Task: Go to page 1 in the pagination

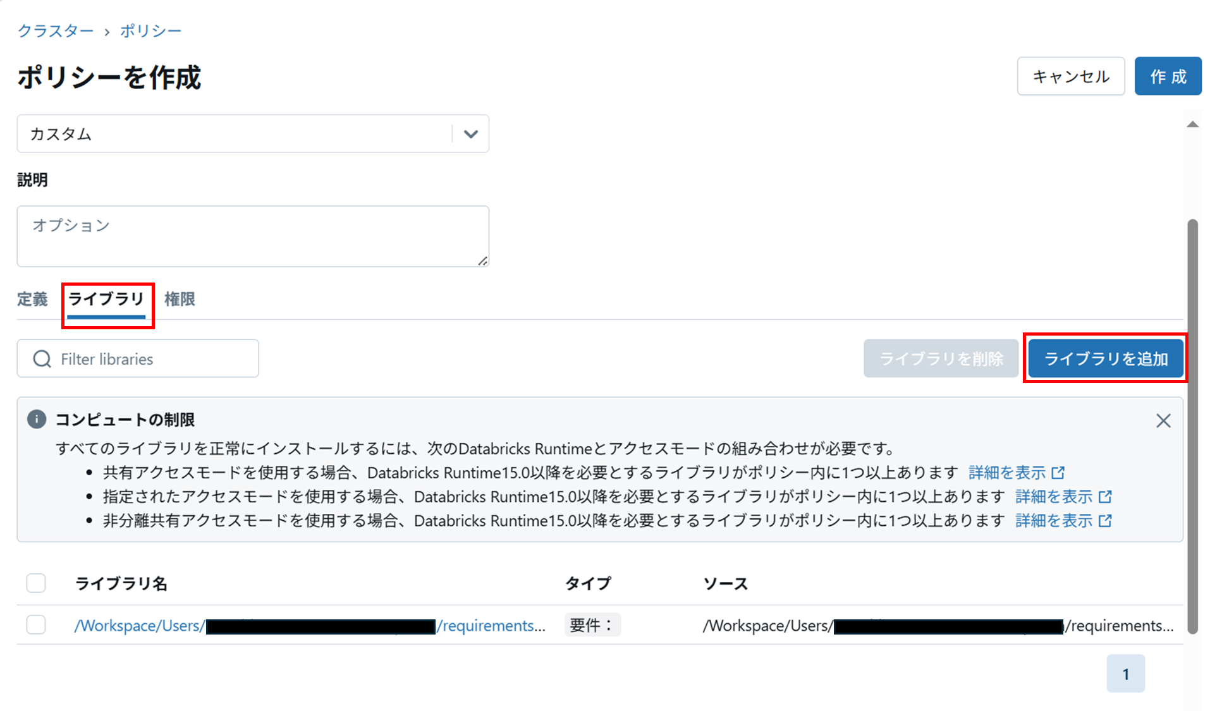Action: [x=1125, y=674]
